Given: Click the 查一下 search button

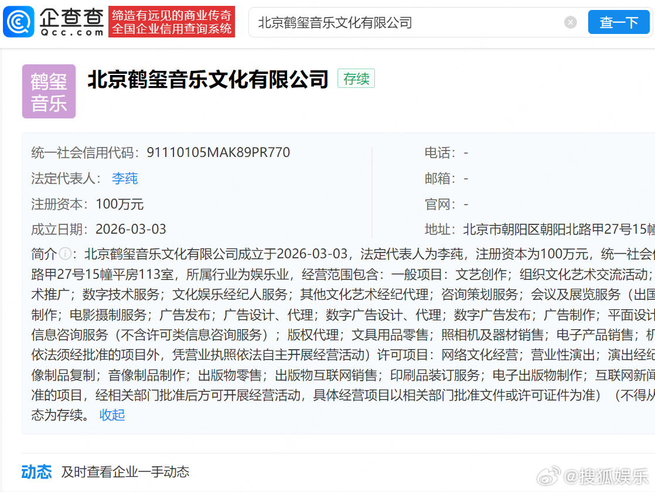Looking at the screenshot, I should (619, 22).
